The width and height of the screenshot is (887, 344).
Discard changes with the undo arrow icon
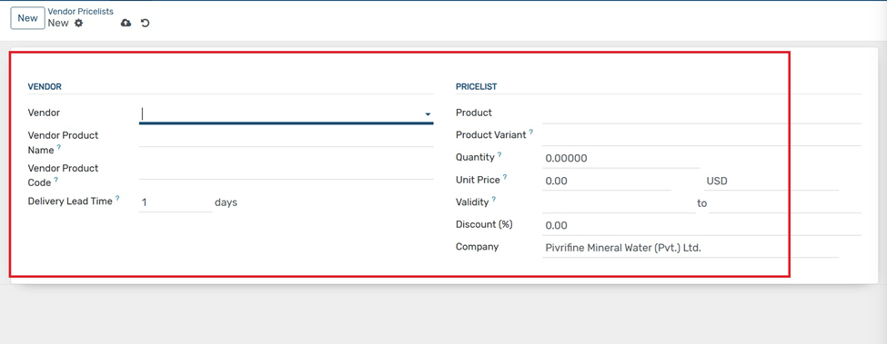[146, 23]
